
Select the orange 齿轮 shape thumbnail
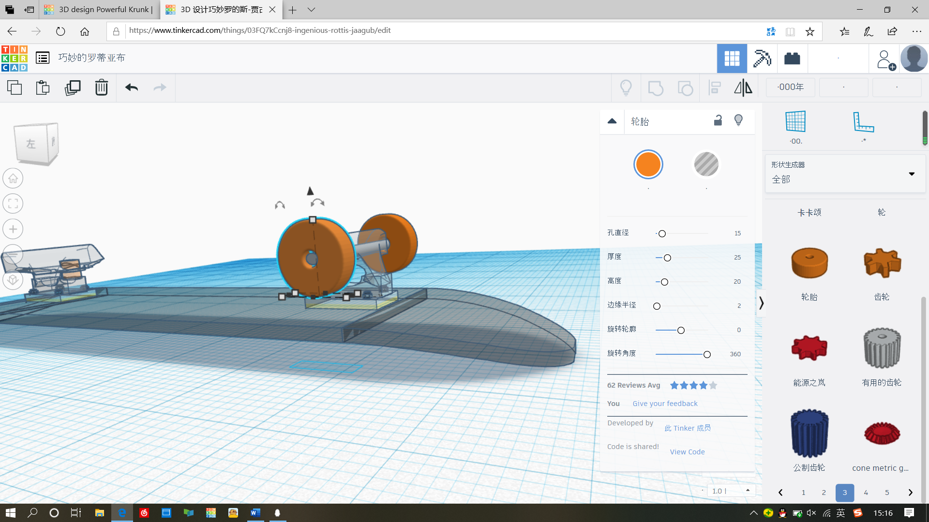tap(882, 263)
